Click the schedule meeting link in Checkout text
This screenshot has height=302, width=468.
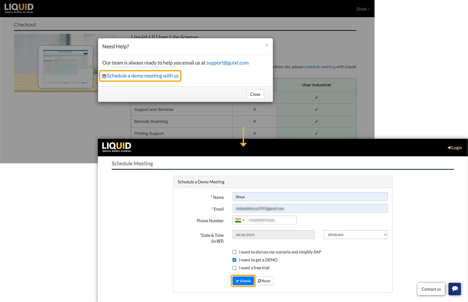pyautogui.click(x=320, y=67)
